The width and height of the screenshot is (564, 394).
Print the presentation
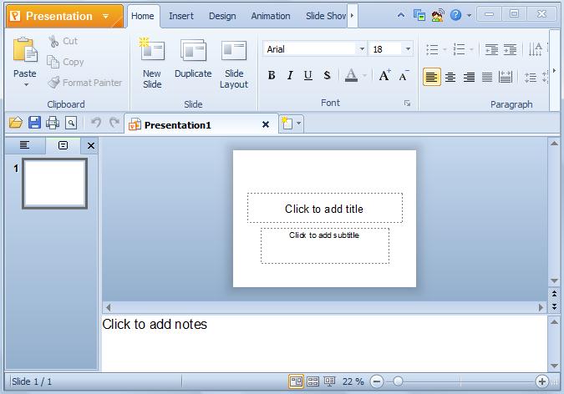click(x=53, y=123)
